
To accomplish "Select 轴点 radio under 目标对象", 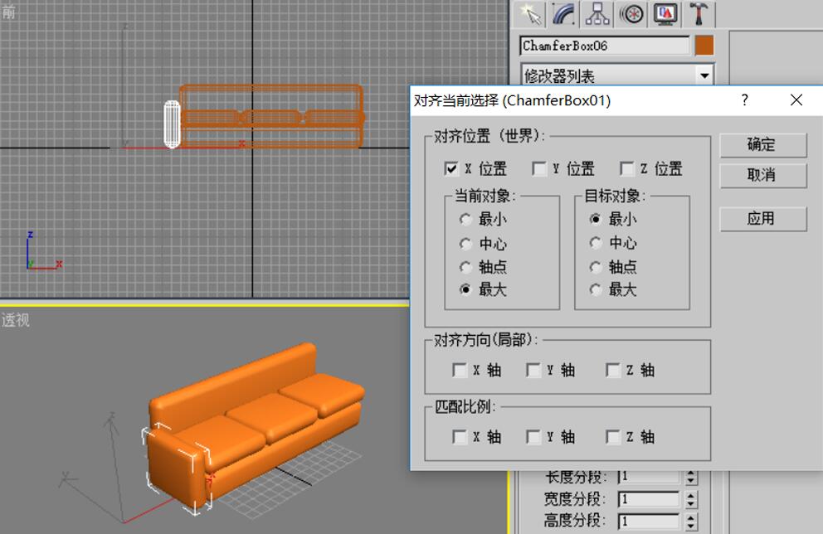I will (596, 266).
